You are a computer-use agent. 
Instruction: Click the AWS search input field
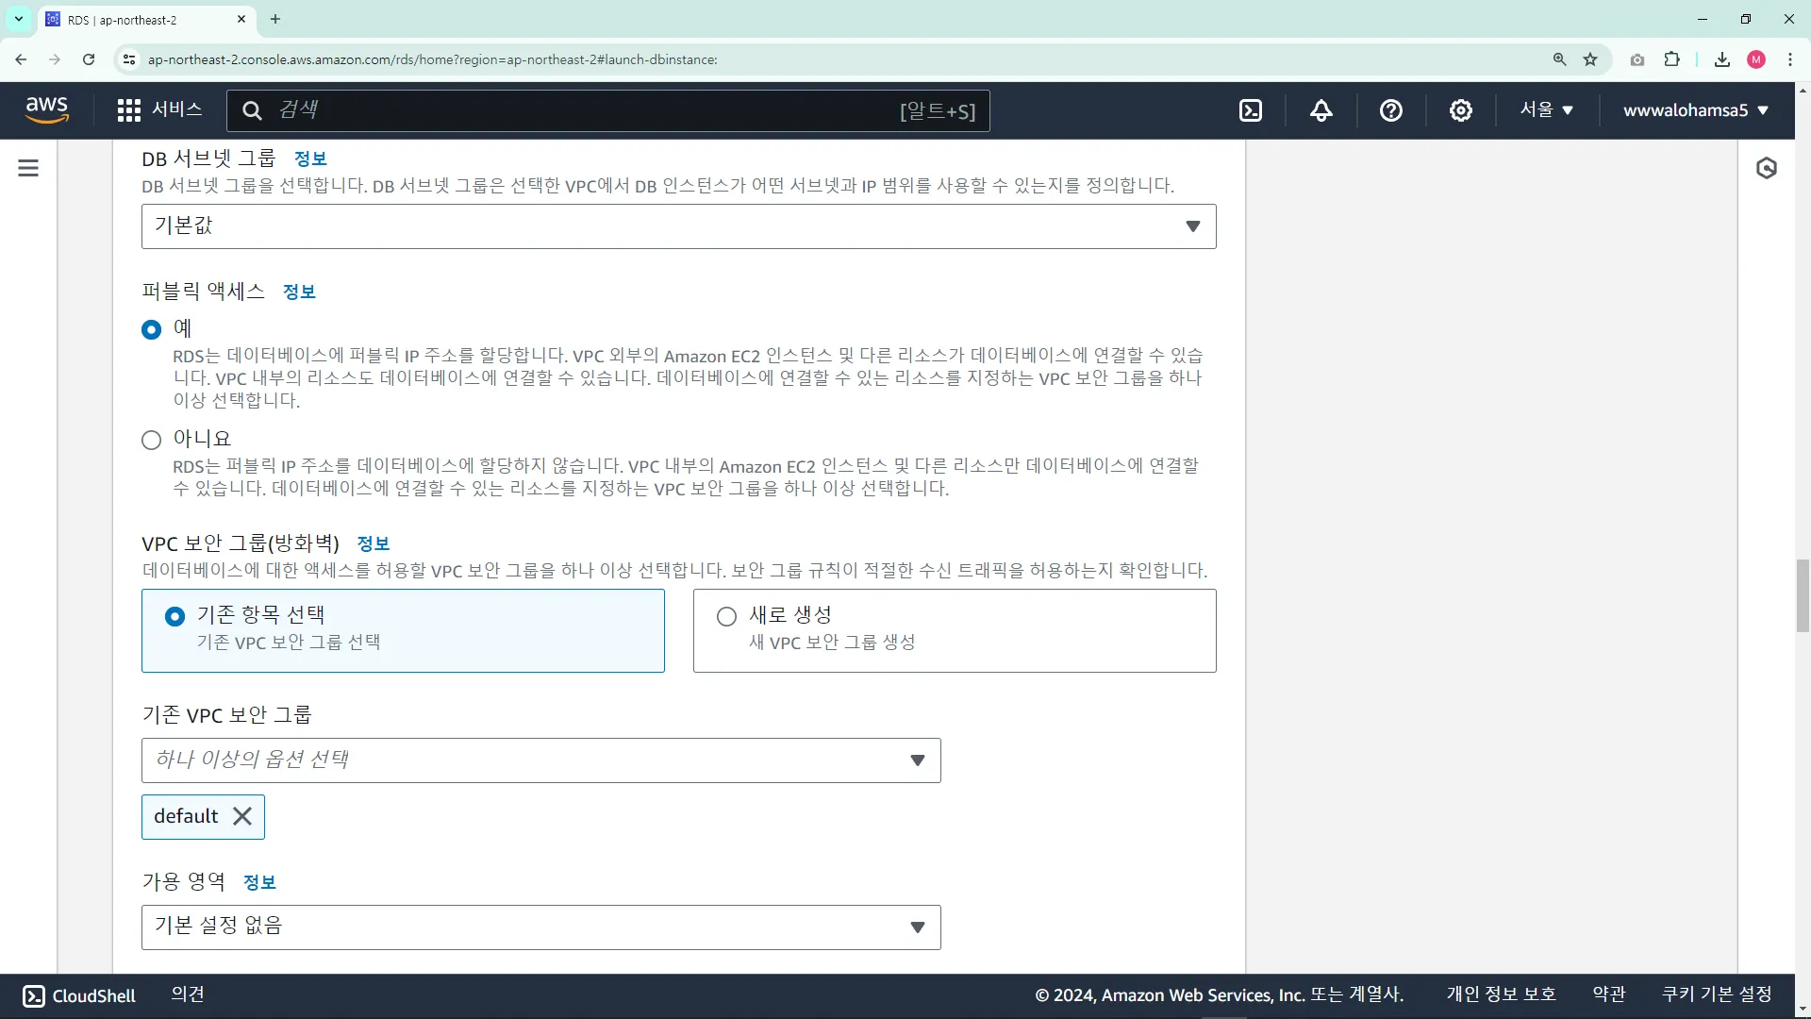point(585,110)
